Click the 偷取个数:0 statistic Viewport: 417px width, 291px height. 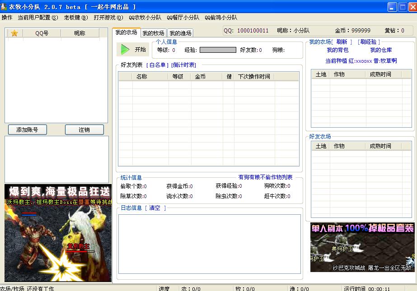pos(134,186)
